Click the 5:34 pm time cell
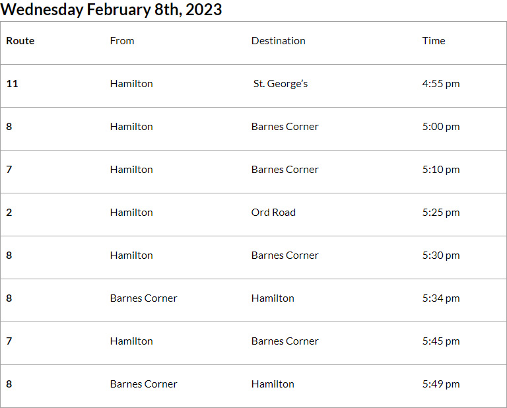 point(441,298)
